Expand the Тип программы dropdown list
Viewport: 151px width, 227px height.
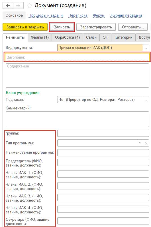[140, 143]
